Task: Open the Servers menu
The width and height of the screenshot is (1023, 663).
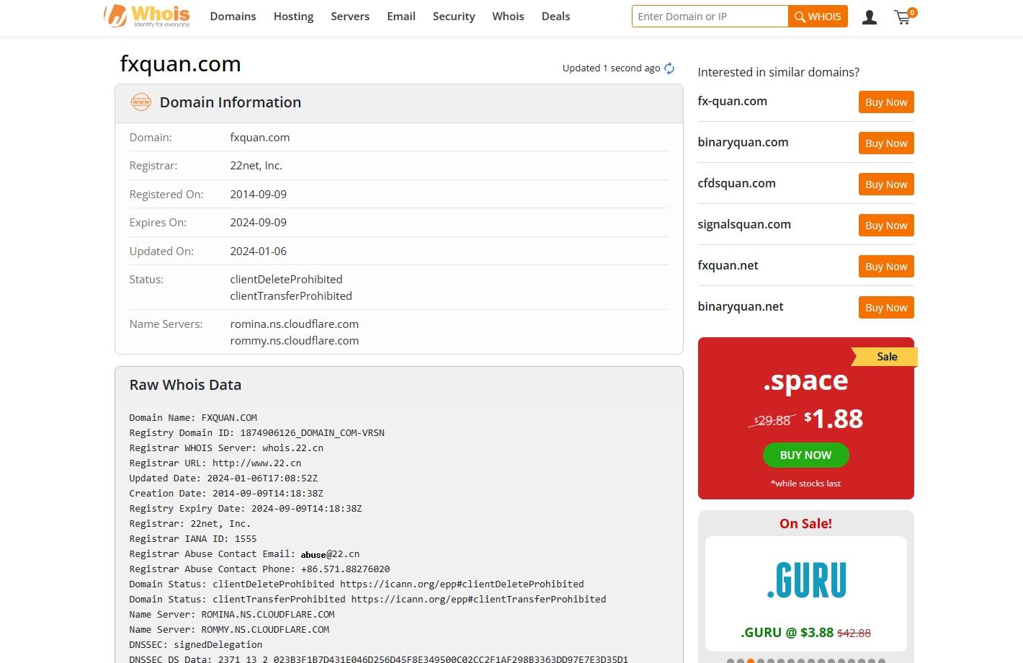Action: tap(350, 17)
